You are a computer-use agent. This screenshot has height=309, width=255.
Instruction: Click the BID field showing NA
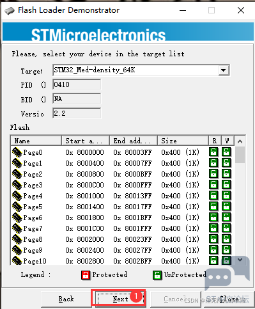[x=77, y=99]
